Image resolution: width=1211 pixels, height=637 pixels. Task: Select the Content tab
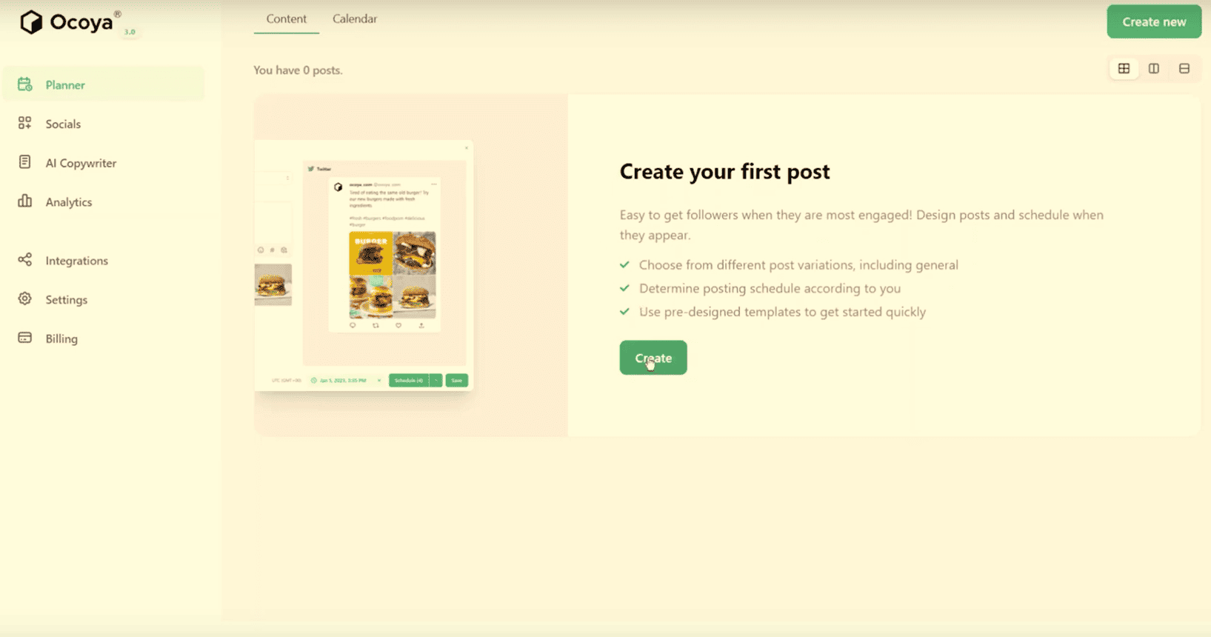[x=286, y=19]
